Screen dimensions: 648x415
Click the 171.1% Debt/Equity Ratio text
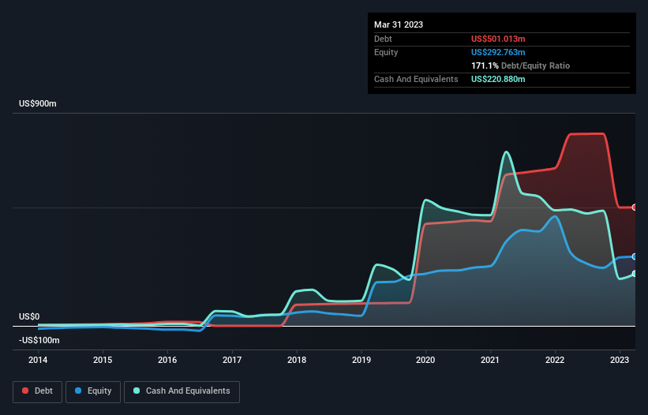tap(520, 65)
